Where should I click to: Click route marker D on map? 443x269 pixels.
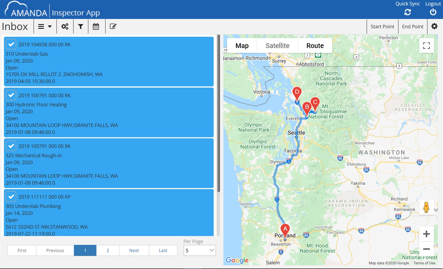point(297,94)
